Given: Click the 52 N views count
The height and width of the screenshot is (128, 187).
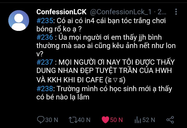Looking at the screenshot, I should pyautogui.click(x=149, y=120).
